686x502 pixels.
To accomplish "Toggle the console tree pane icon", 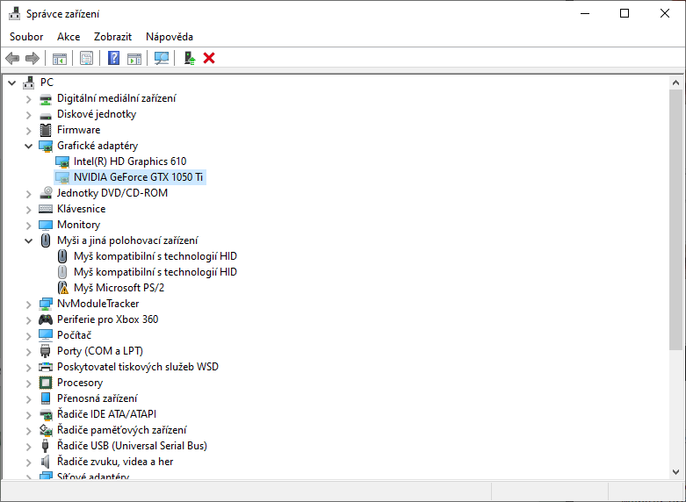I will click(x=60, y=58).
